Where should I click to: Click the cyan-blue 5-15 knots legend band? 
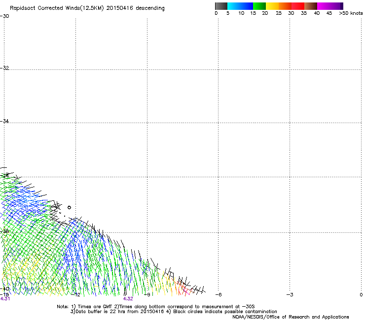coord(240,6)
